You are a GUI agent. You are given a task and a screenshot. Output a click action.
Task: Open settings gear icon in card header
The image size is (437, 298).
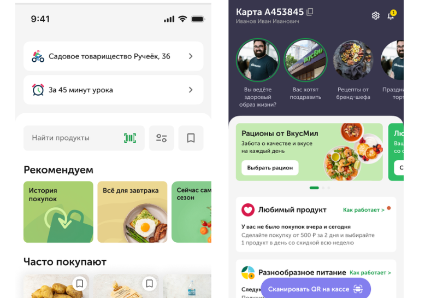click(376, 16)
